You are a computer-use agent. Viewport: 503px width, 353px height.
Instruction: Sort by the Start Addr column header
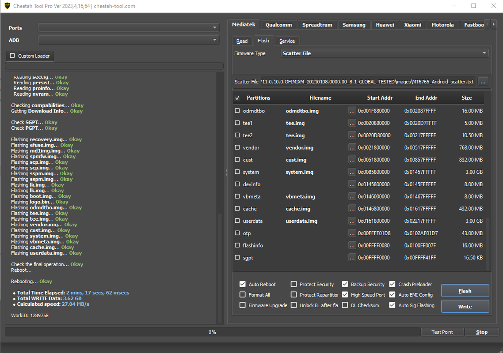380,98
